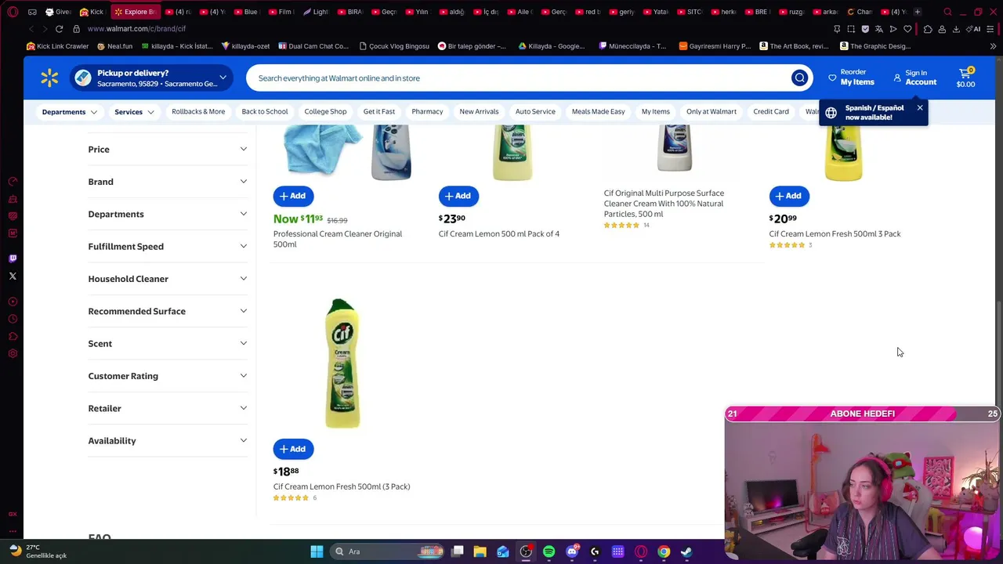
Task: Open the weather widget showing 27°C
Action: tap(39, 551)
